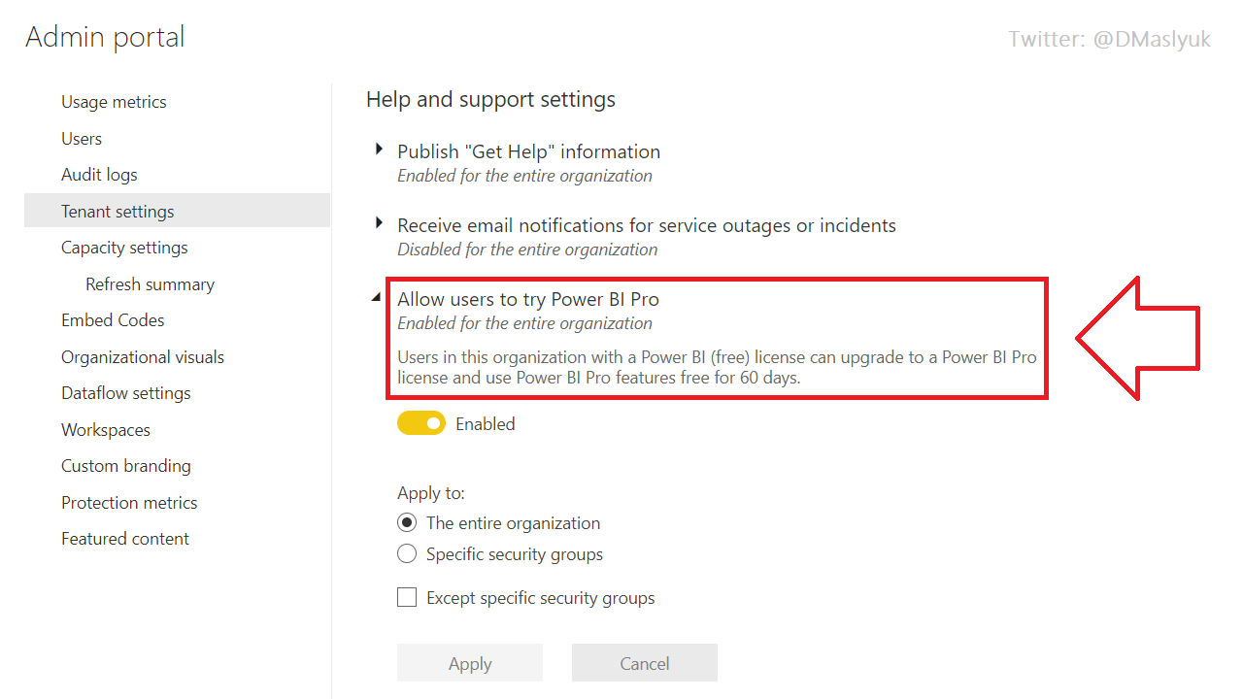Toggle the Enabled switch off
This screenshot has width=1243, height=699.
click(x=421, y=423)
